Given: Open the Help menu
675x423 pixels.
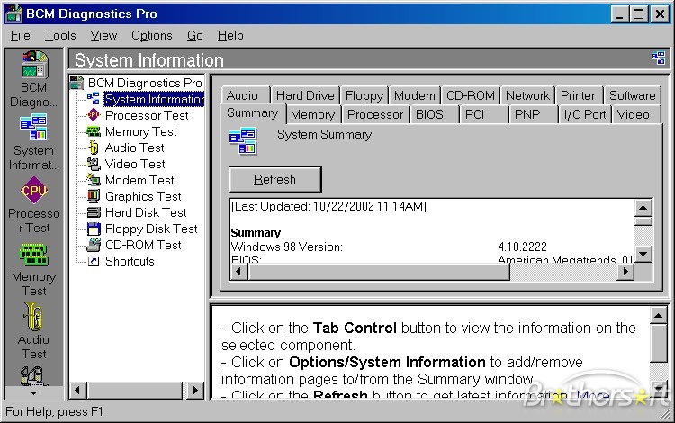Looking at the screenshot, I should 230,35.
